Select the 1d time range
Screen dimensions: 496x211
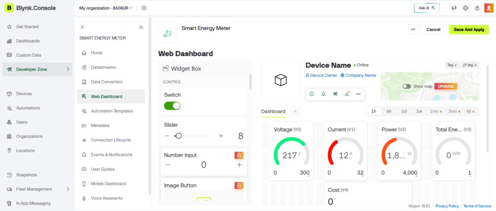click(404, 112)
